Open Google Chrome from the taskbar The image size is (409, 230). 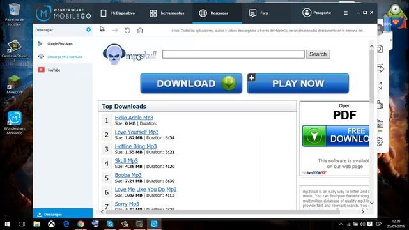coord(81,224)
